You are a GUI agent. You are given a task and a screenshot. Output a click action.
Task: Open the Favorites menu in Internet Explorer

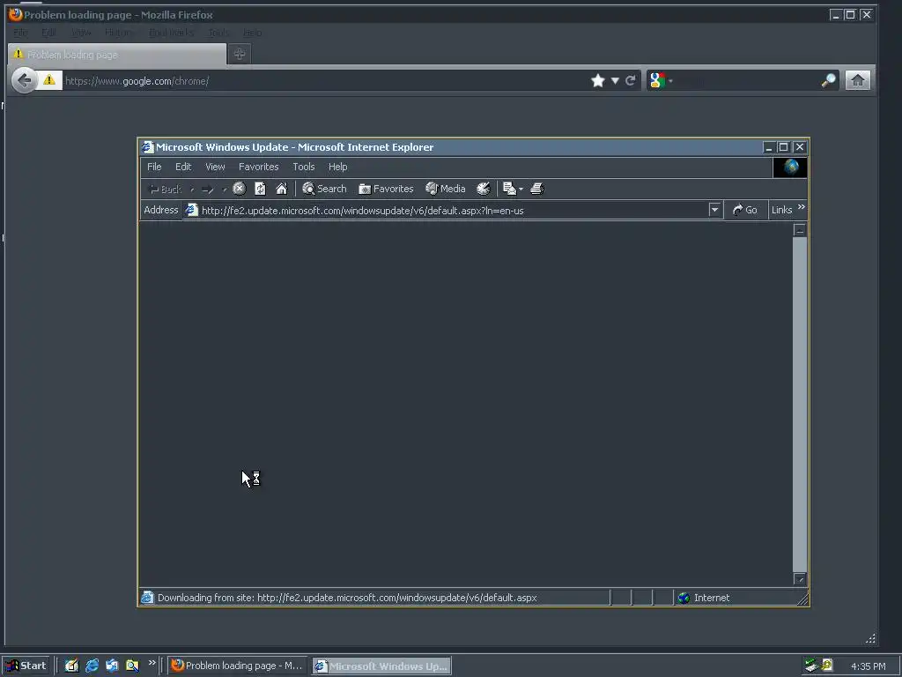click(x=259, y=167)
